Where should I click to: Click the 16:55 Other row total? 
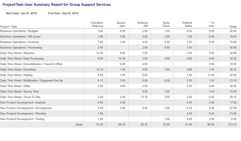click(233, 86)
